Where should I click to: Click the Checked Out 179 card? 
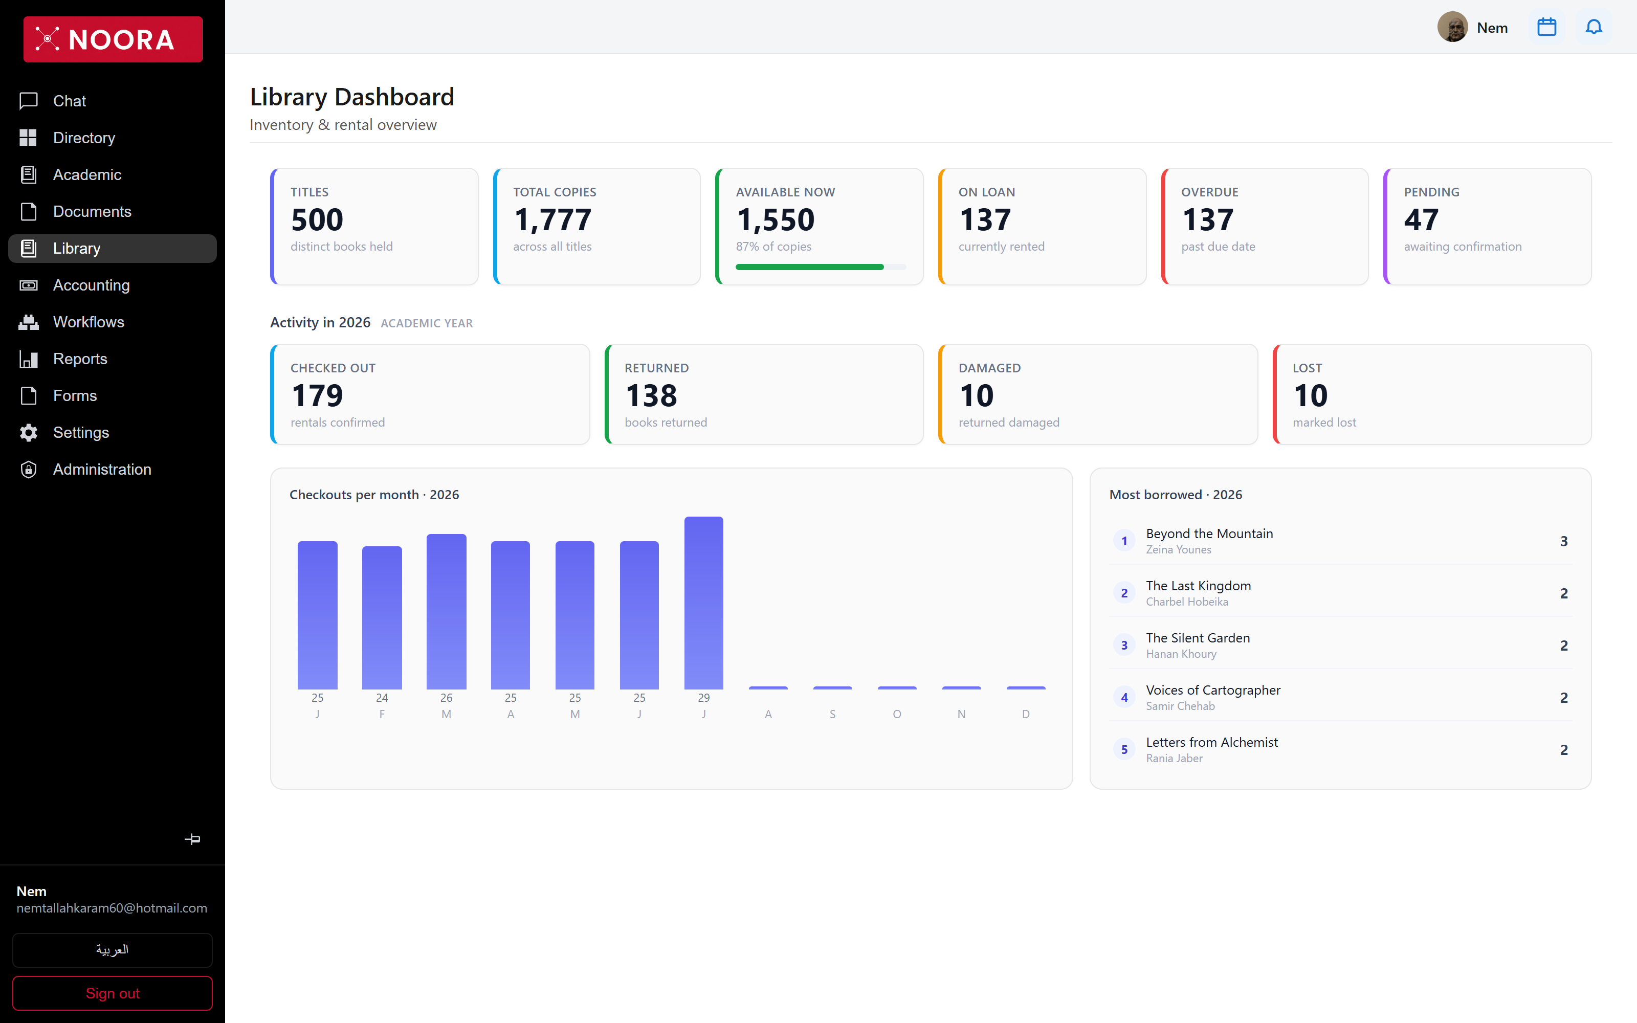(x=430, y=394)
